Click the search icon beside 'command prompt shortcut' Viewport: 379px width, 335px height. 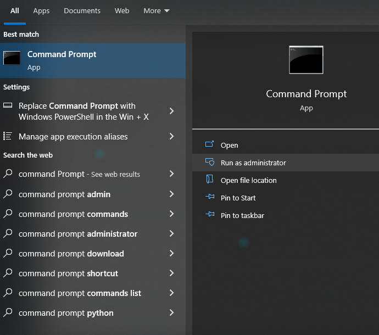tap(8, 273)
